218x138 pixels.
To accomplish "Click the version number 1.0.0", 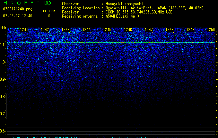I will (x=47, y=3).
